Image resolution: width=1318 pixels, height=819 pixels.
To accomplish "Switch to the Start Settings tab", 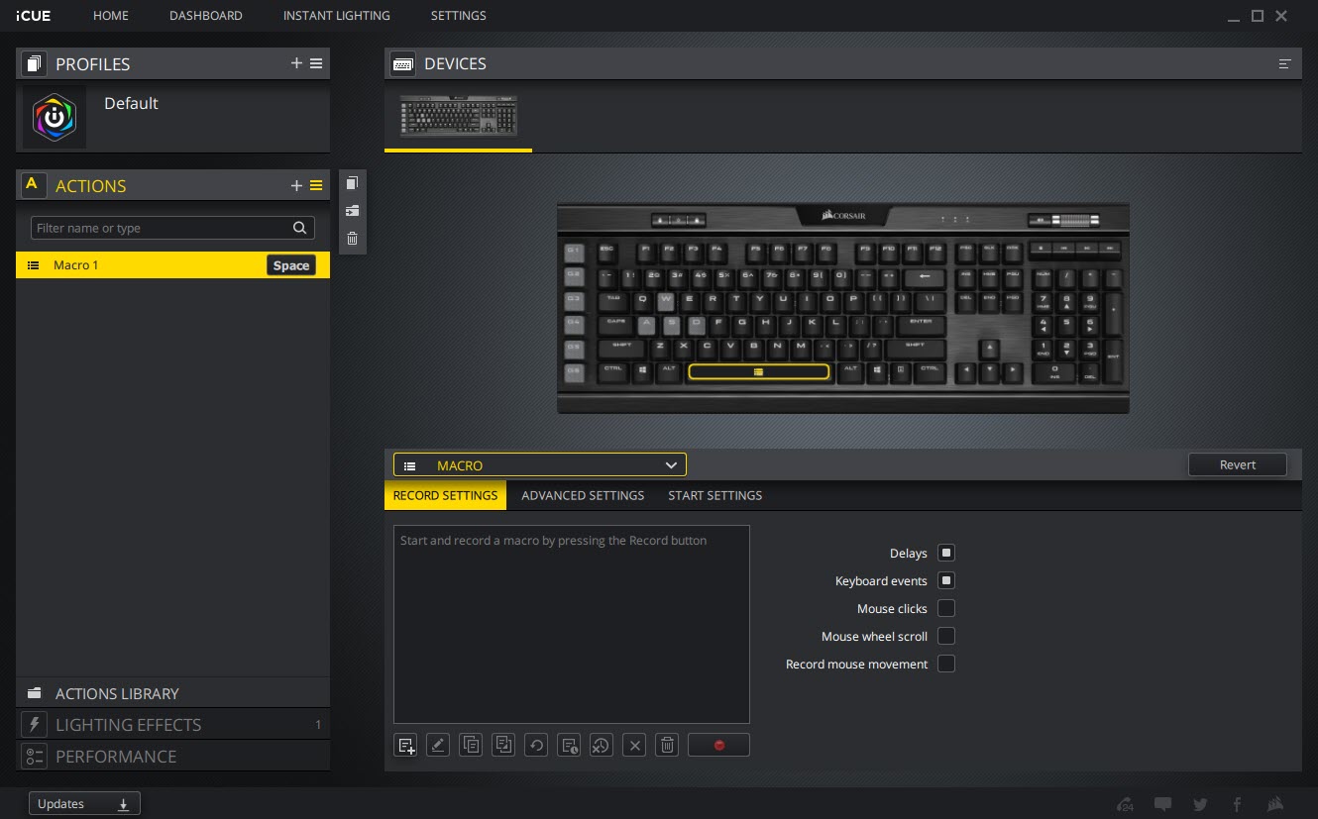I will [715, 495].
